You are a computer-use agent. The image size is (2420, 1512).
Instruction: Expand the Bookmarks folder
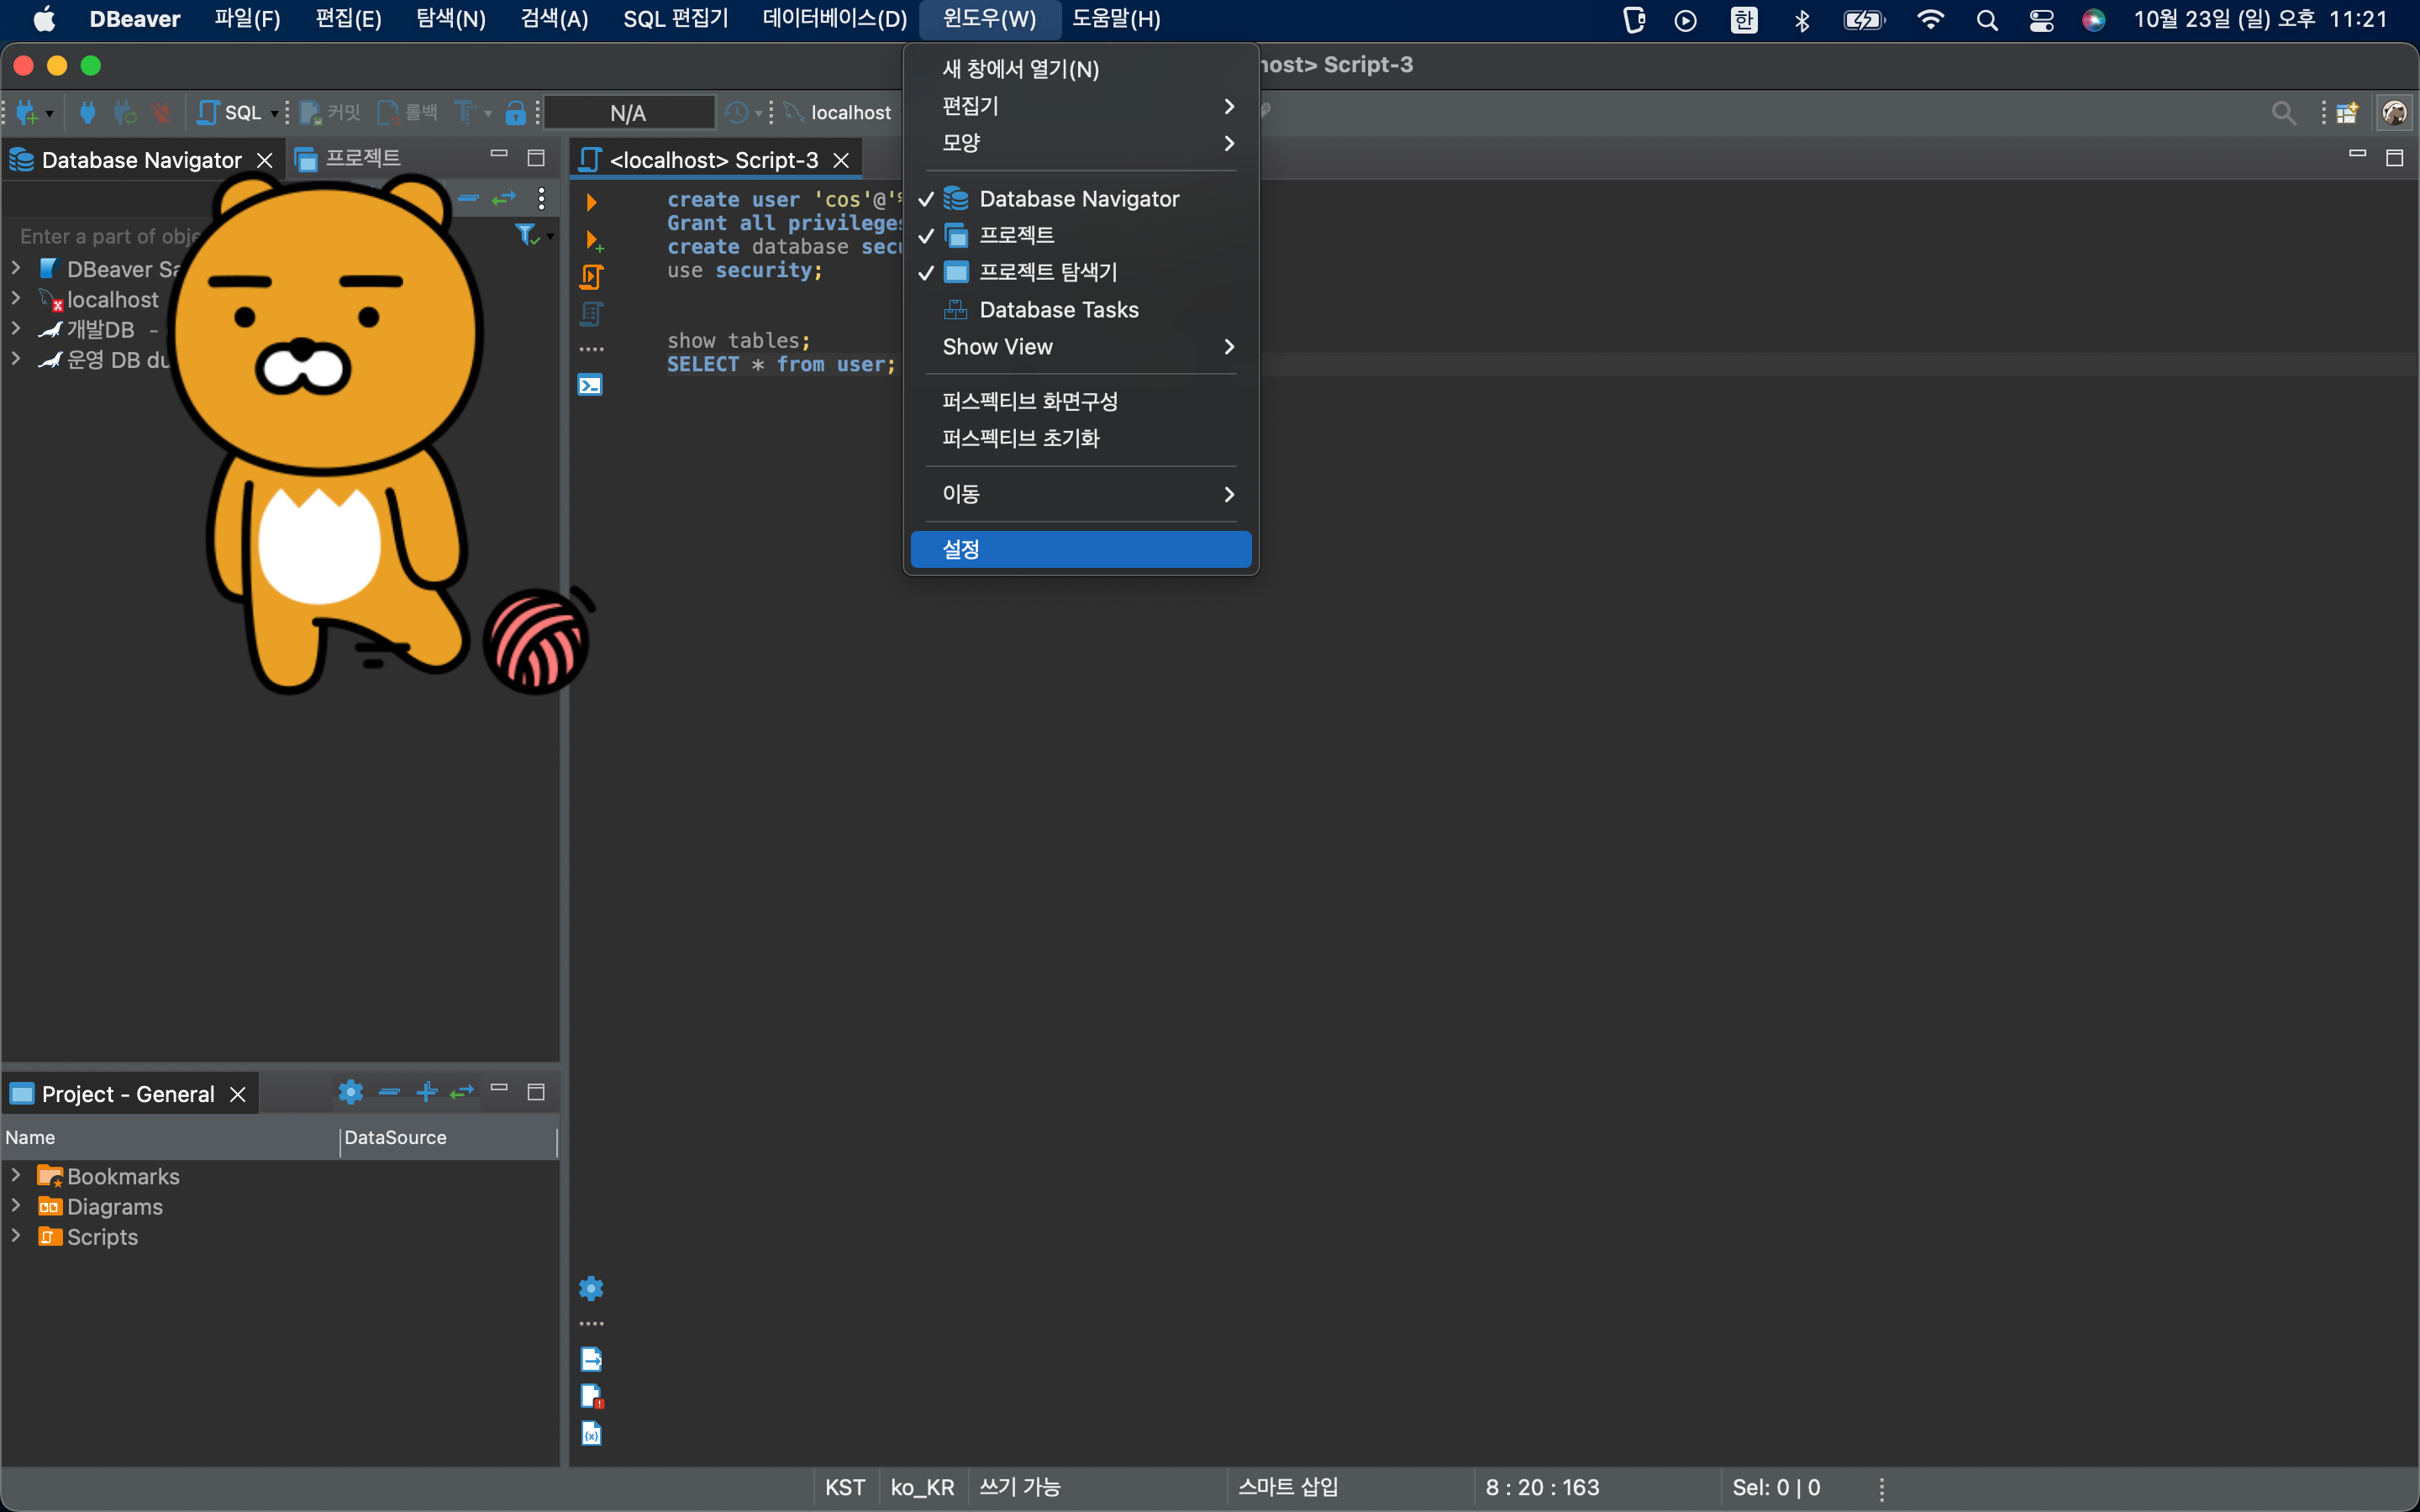(x=16, y=1175)
